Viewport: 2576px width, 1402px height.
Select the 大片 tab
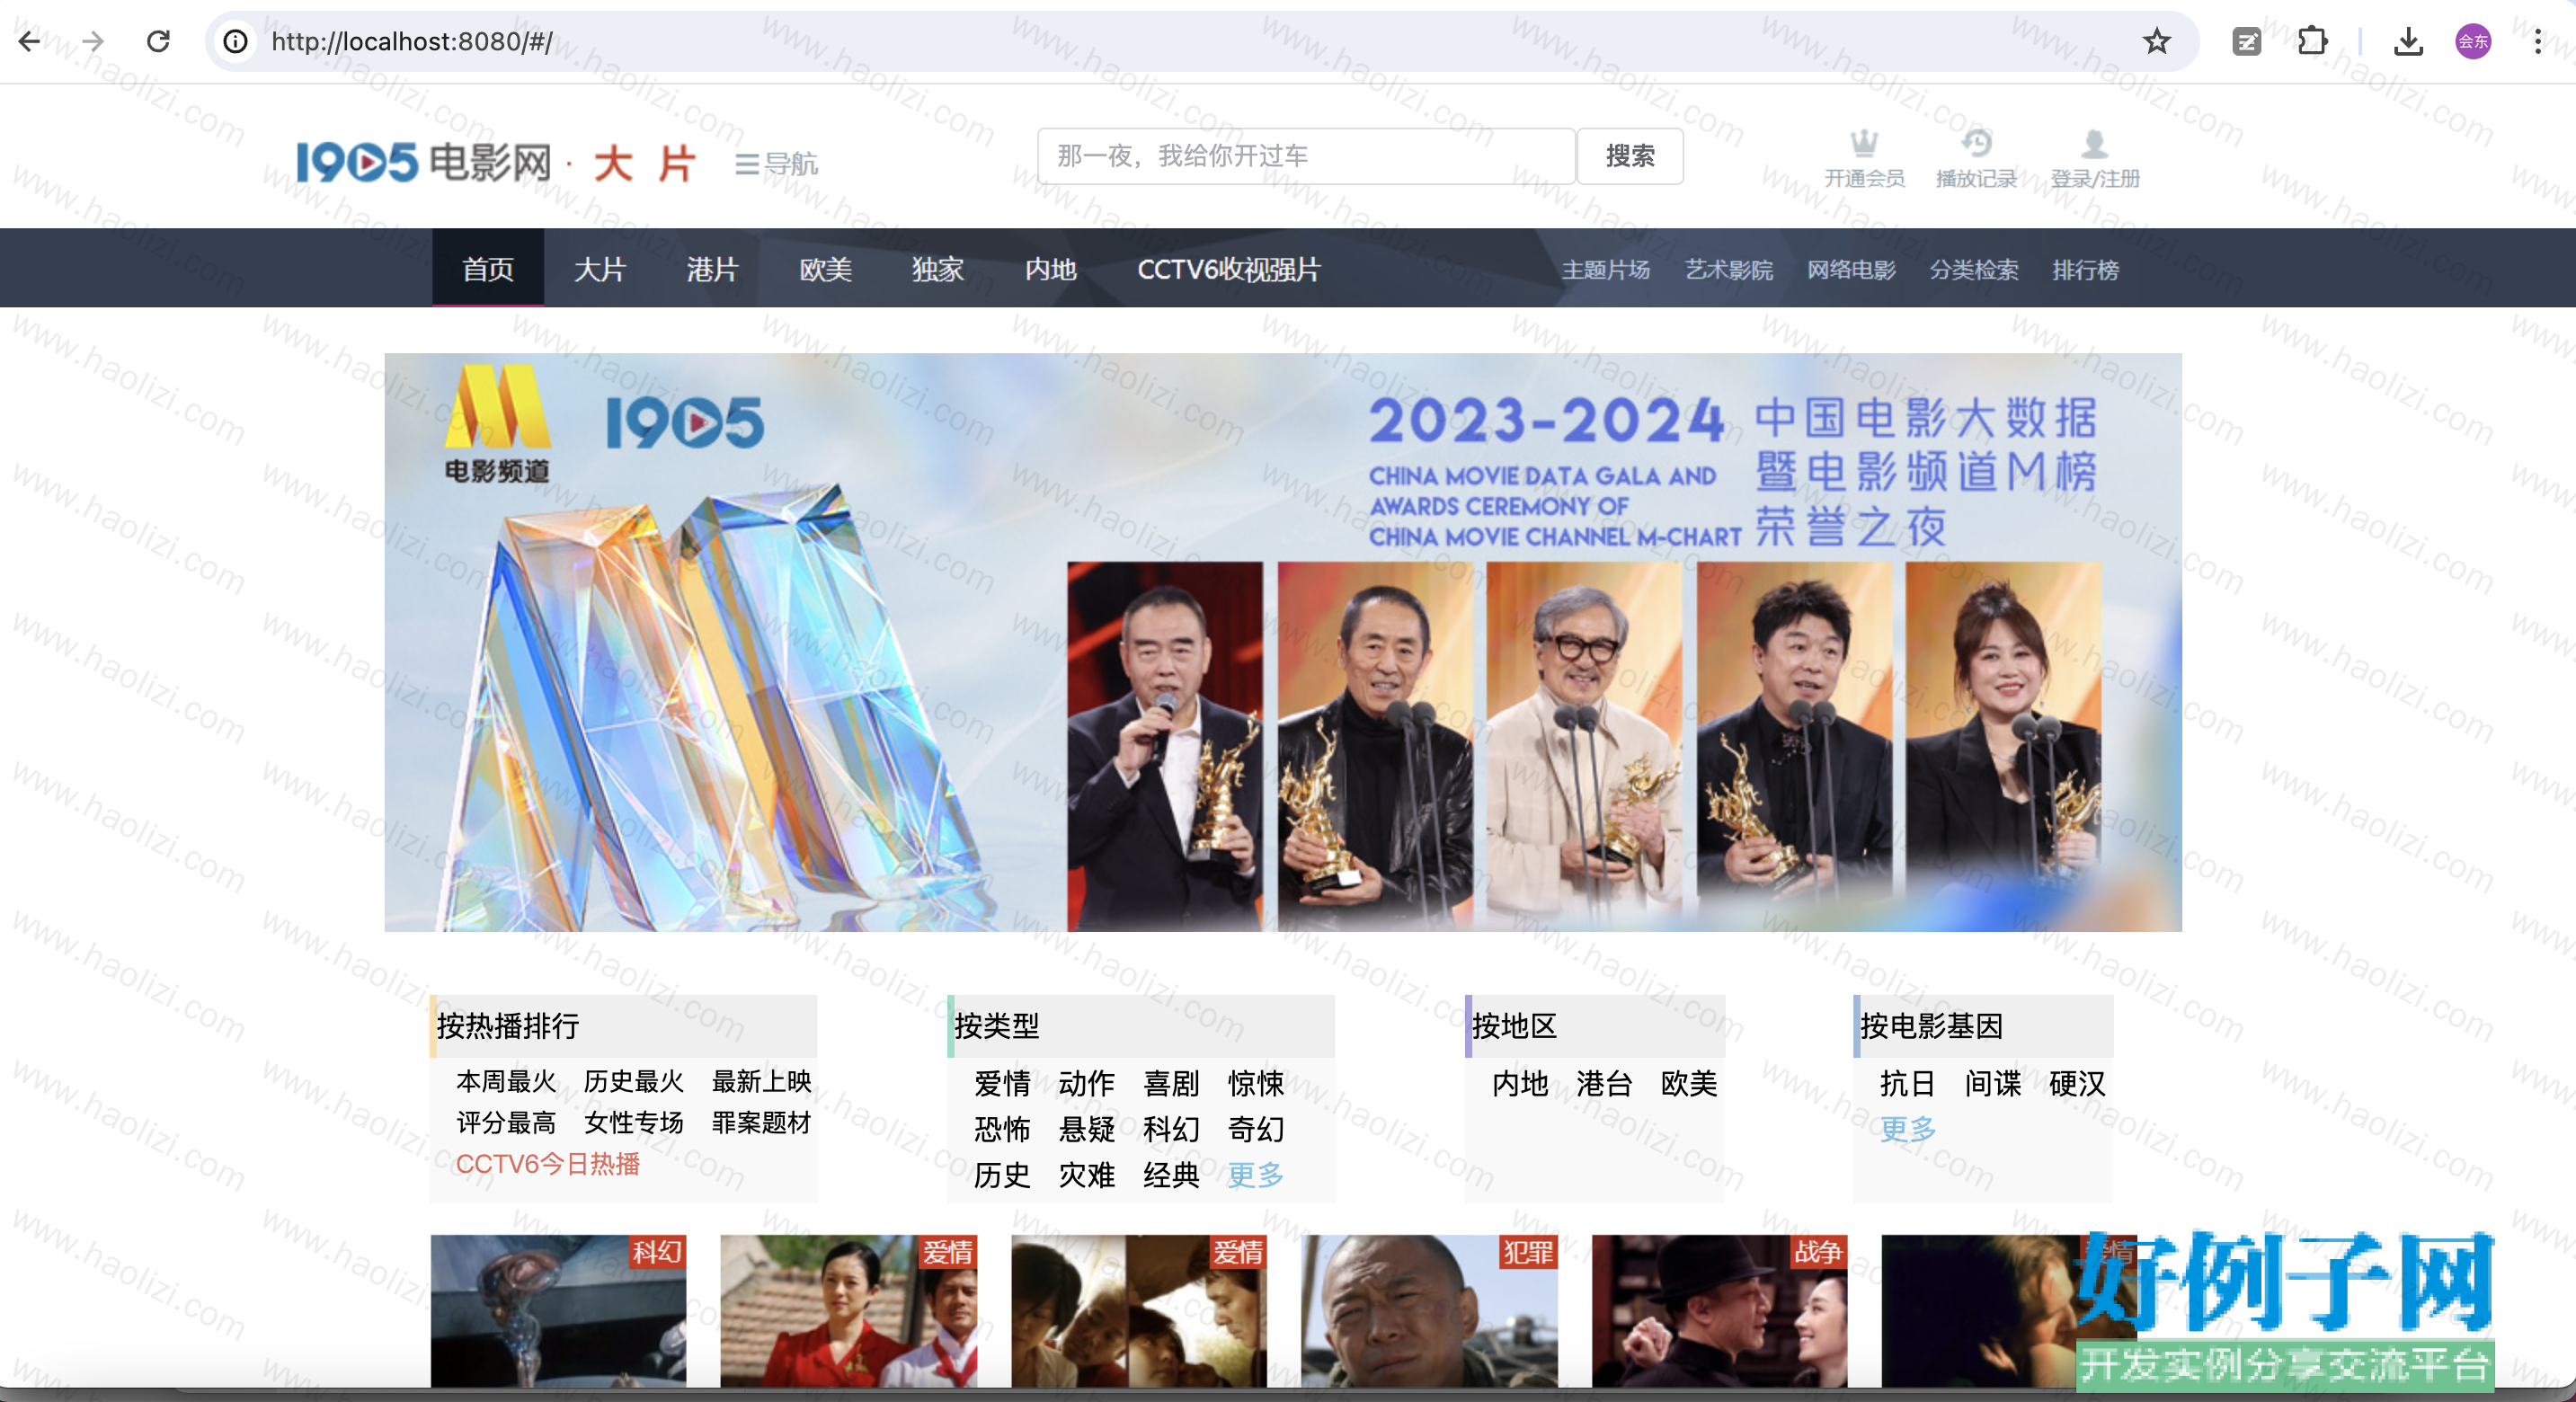pyautogui.click(x=600, y=268)
